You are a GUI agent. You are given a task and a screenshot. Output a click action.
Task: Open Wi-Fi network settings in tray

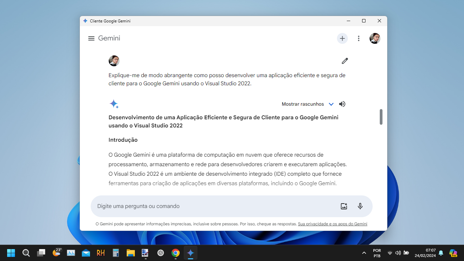[390, 253]
